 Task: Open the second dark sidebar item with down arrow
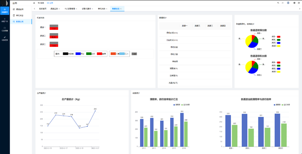(x=4, y=20)
